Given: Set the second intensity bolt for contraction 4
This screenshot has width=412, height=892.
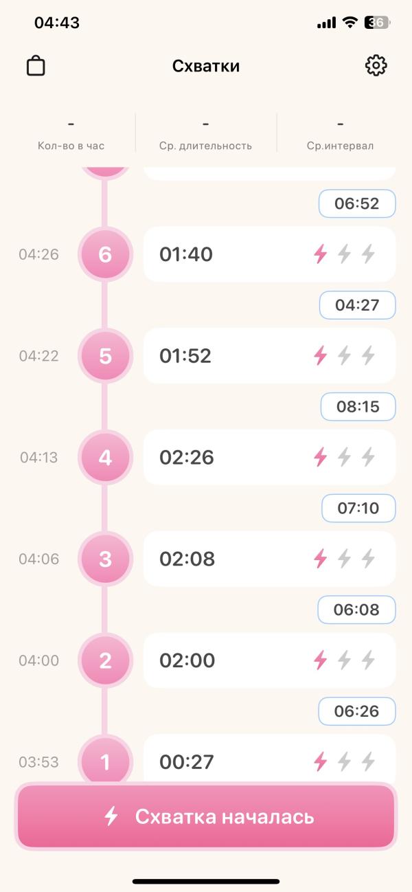Looking at the screenshot, I should 345,457.
